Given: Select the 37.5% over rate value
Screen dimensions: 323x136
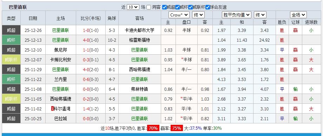Looking at the screenshot, I should coord(196,128).
